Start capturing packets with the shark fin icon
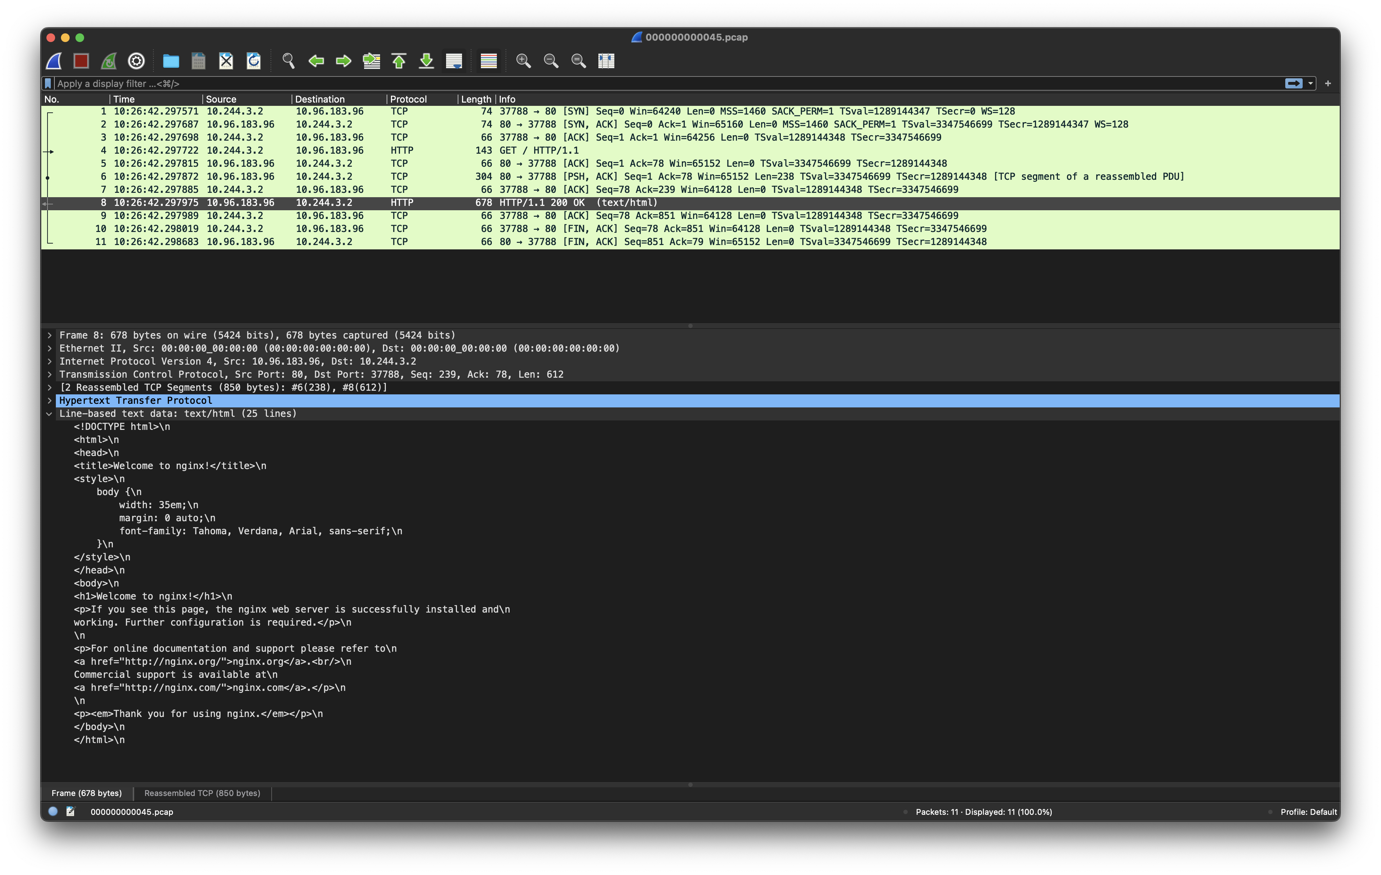The width and height of the screenshot is (1381, 875). click(x=54, y=61)
